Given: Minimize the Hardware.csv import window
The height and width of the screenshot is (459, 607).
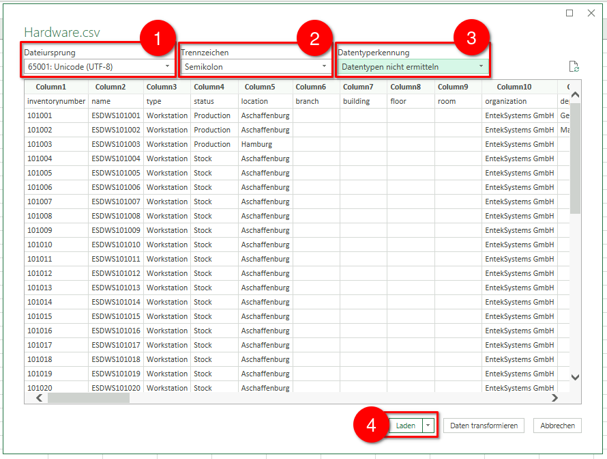Looking at the screenshot, I should pos(569,12).
